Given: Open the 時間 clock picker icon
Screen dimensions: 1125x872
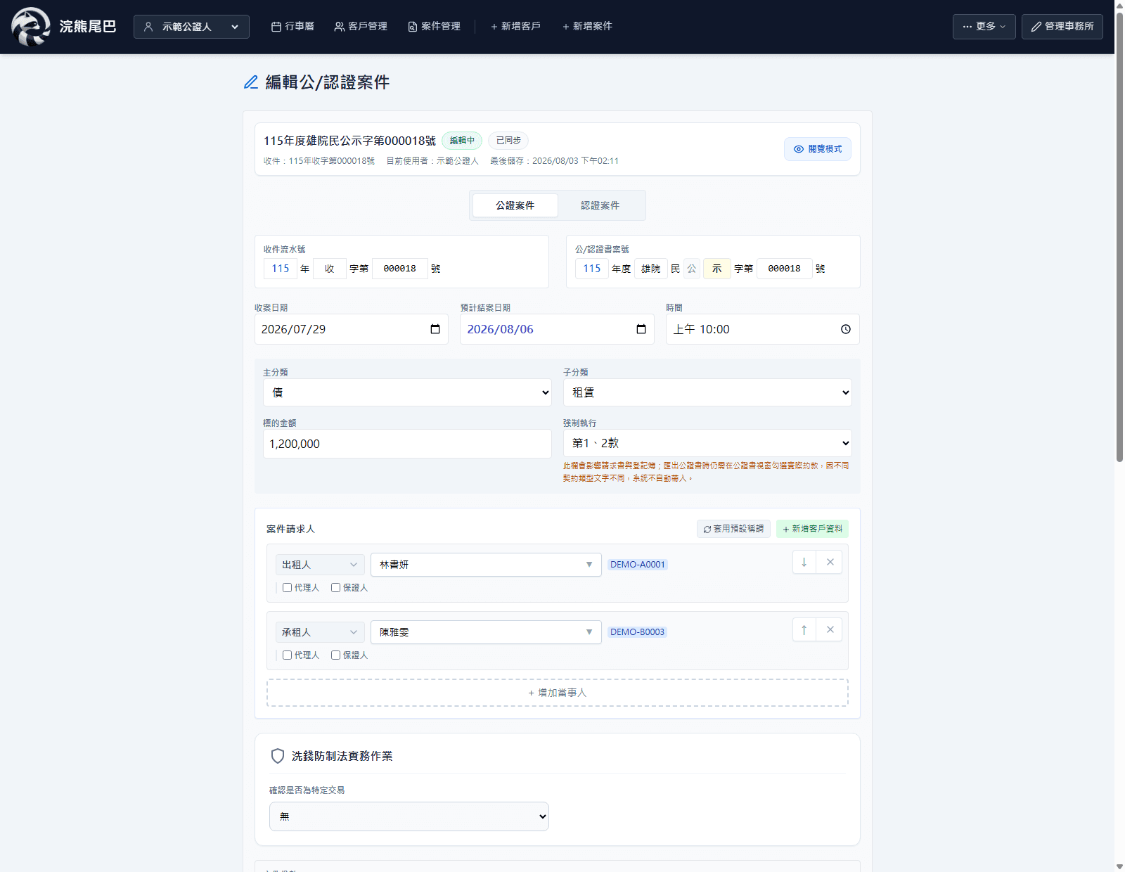Looking at the screenshot, I should (x=846, y=329).
